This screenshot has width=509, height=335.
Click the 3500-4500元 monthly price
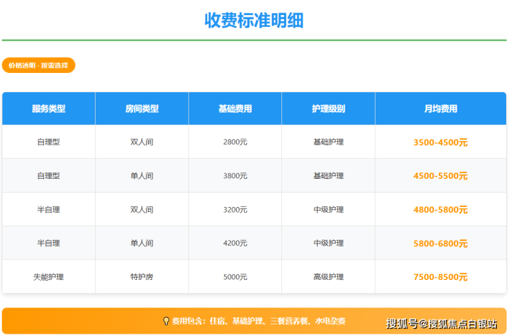click(x=440, y=142)
